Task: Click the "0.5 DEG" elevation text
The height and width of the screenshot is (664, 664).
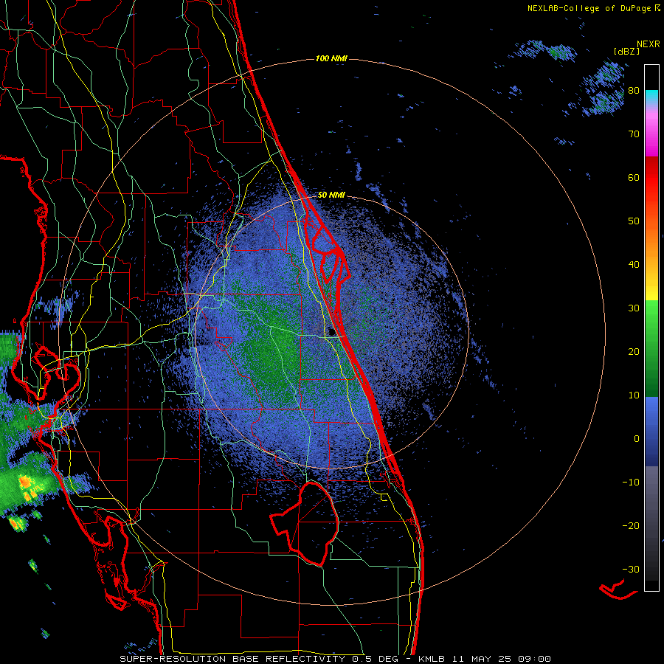Action: (x=375, y=659)
